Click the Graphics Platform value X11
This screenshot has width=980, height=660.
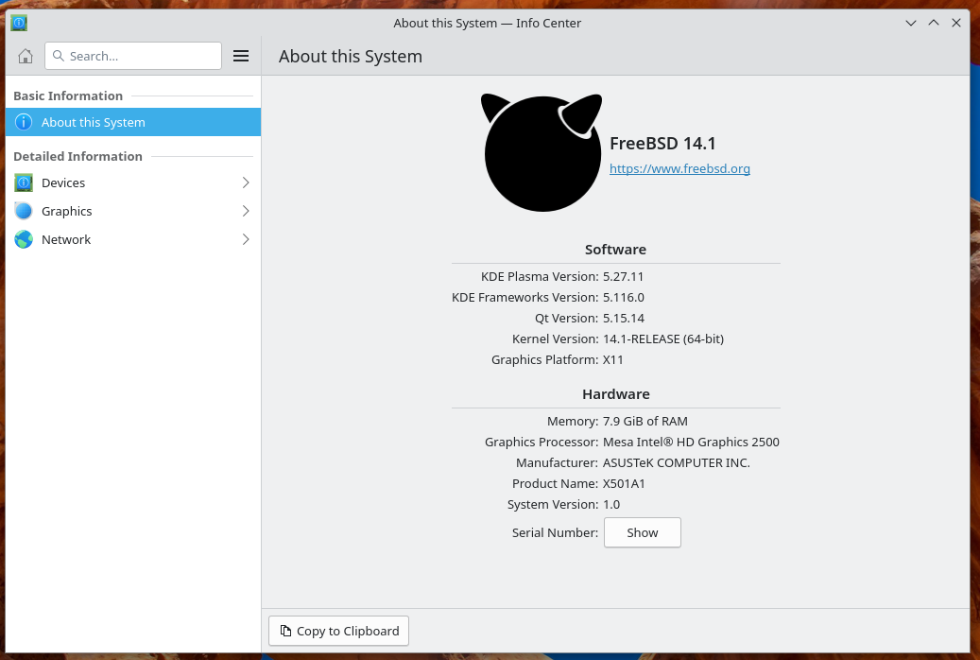pyautogui.click(x=612, y=359)
